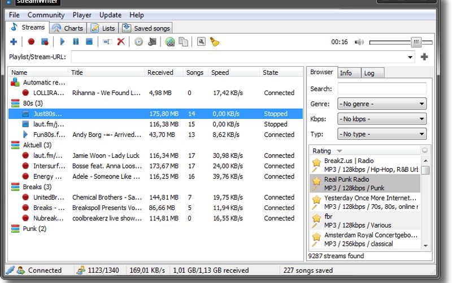
Task: Click the red X remove icon
Action: [121, 42]
